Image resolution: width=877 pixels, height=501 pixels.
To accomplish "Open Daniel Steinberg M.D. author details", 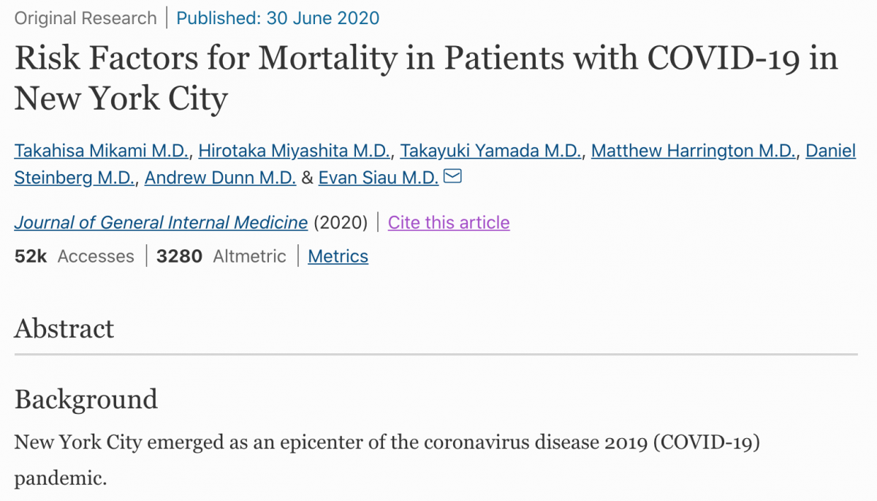I will click(x=75, y=178).
